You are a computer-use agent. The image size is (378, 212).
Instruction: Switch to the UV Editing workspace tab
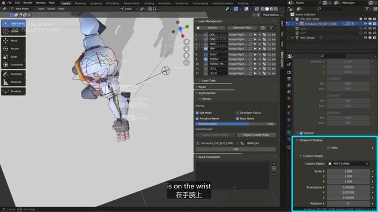[112, 4]
